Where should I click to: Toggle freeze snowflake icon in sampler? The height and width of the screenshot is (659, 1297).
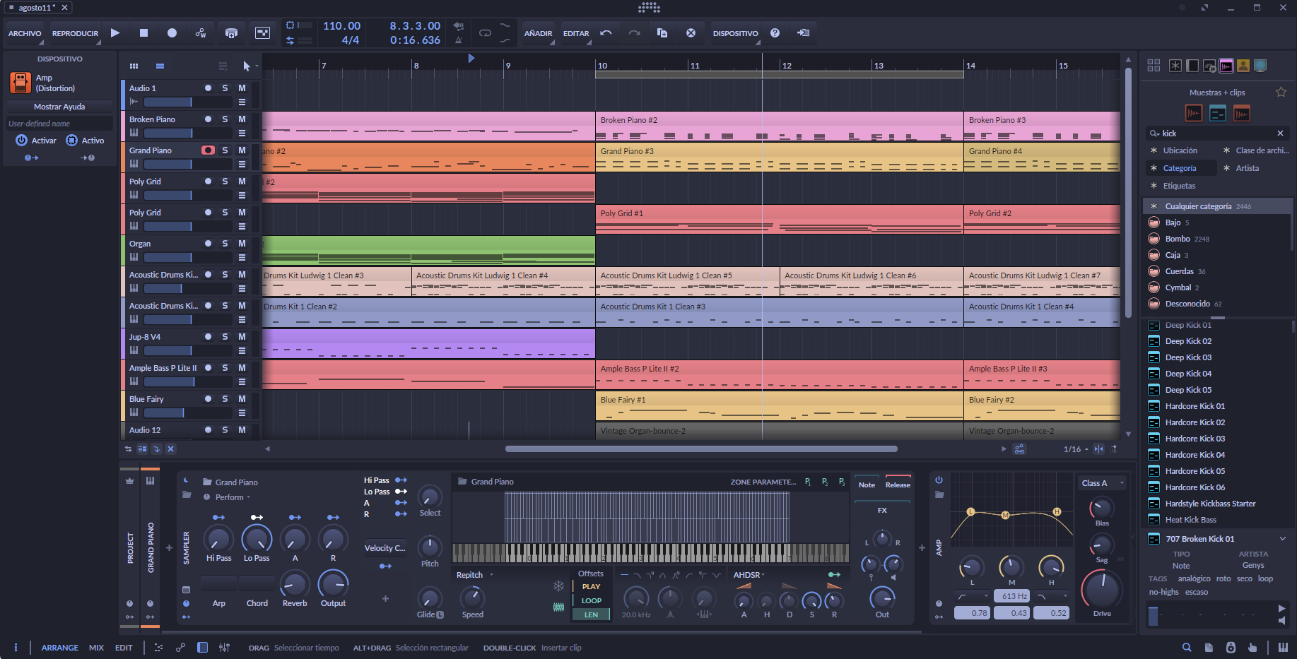[558, 586]
